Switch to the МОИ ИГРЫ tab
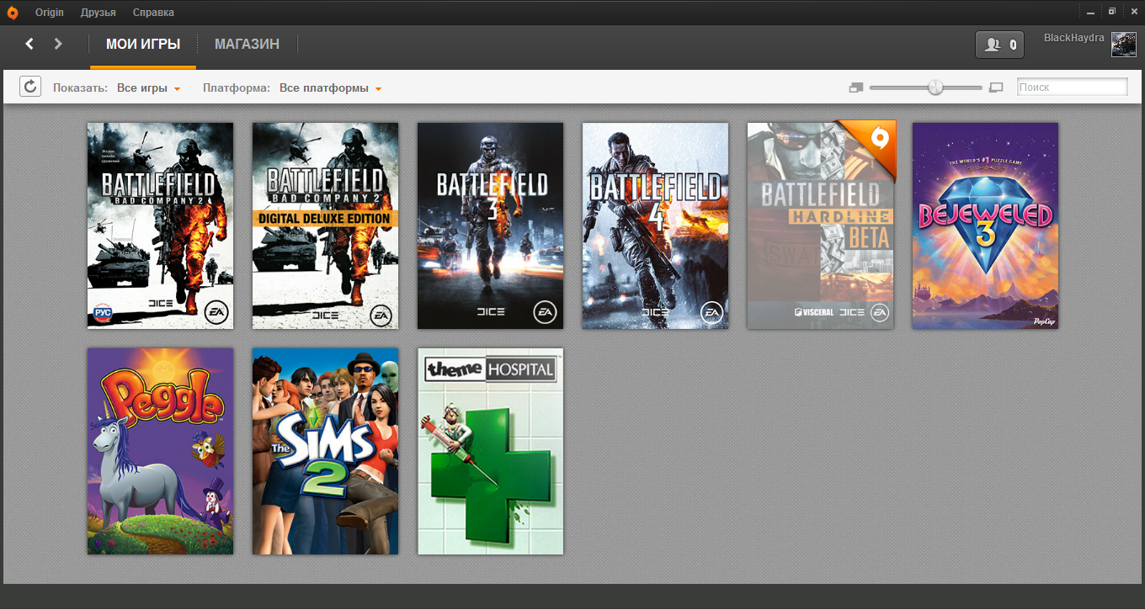 tap(143, 45)
